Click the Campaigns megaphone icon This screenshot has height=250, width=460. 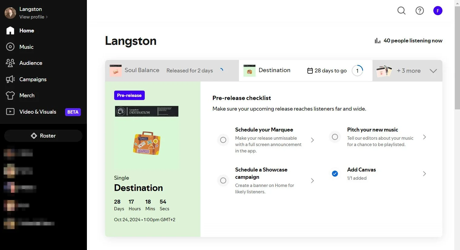[x=10, y=79]
